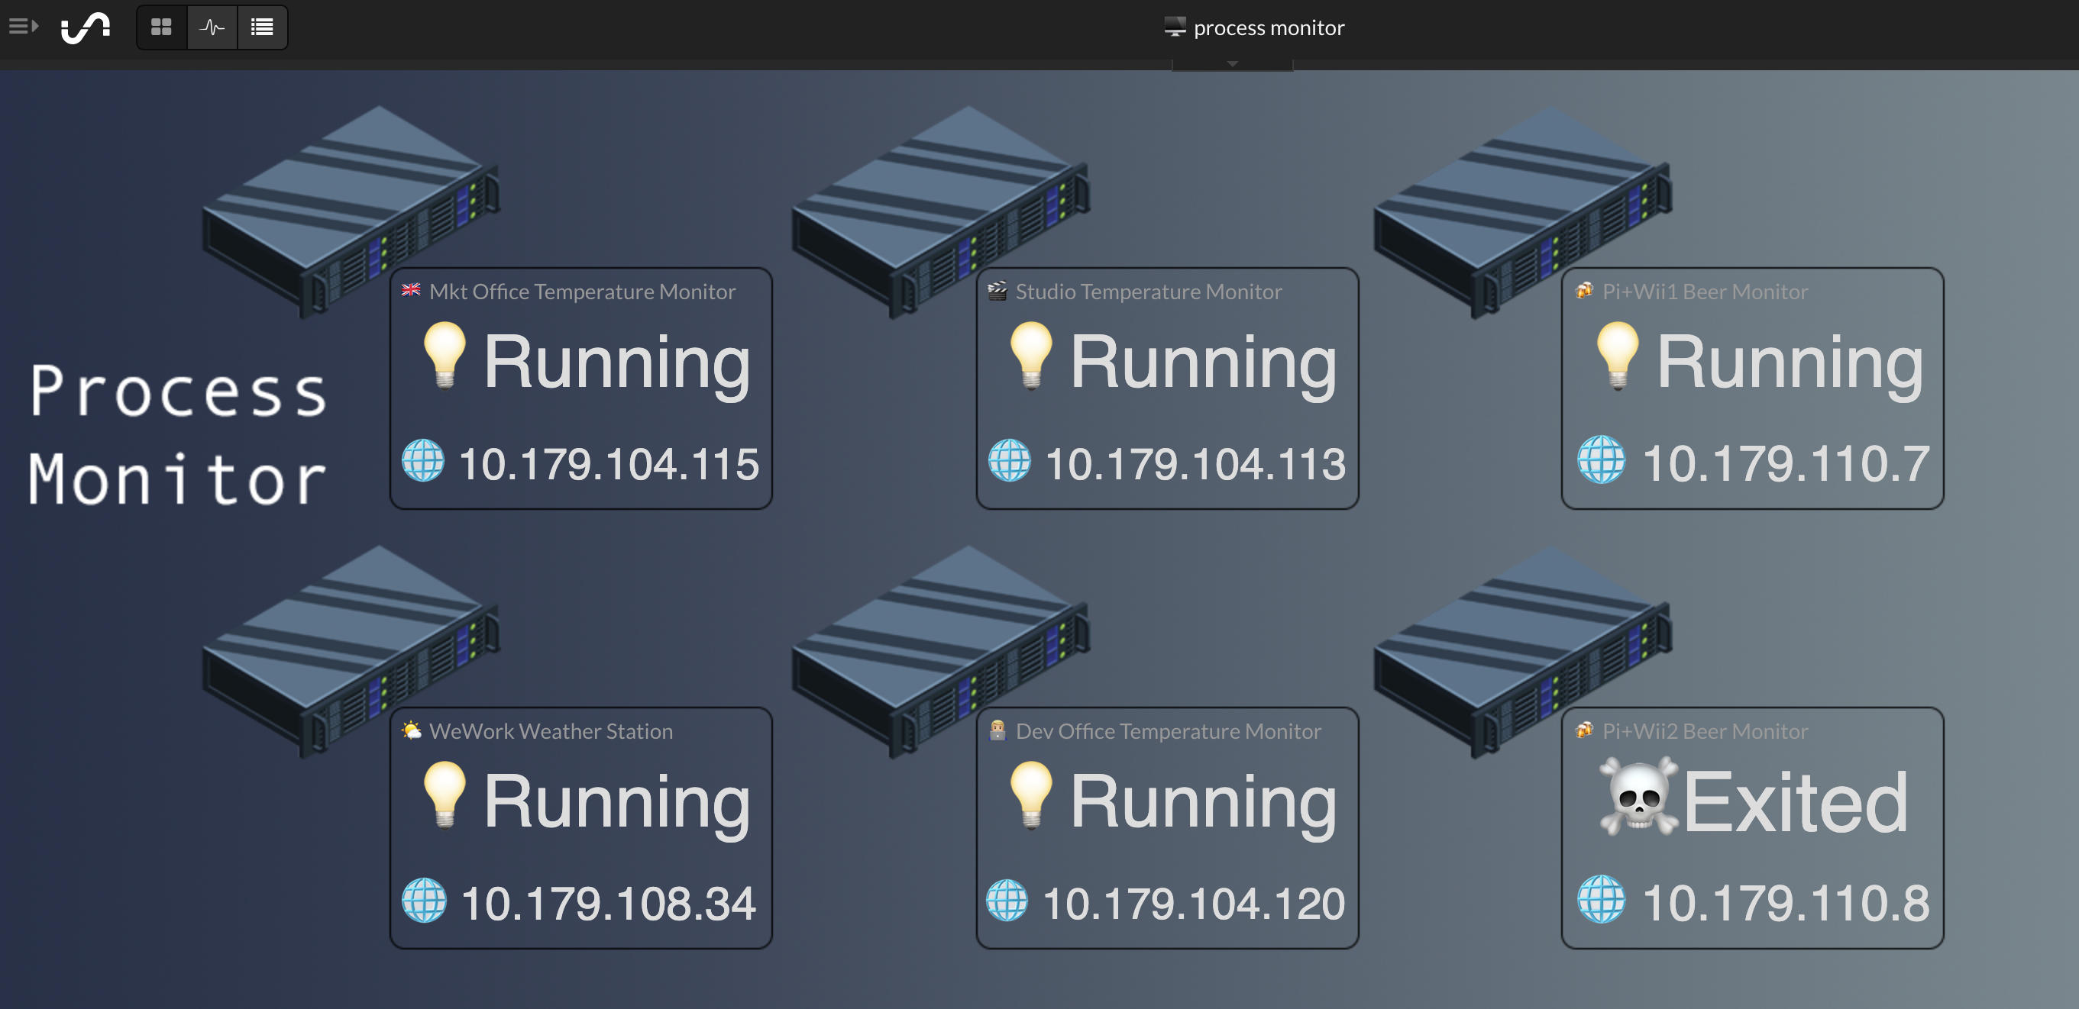Click globe icon next to 10.179.104.120
Image resolution: width=2079 pixels, height=1009 pixels.
pyautogui.click(x=1007, y=900)
